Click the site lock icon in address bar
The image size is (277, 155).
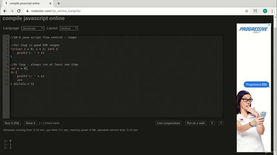pyautogui.click(x=27, y=11)
